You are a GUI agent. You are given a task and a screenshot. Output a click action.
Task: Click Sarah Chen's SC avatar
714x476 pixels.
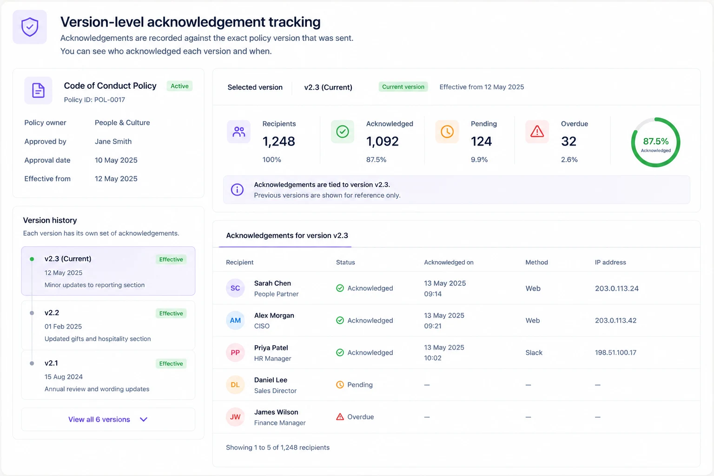point(235,288)
